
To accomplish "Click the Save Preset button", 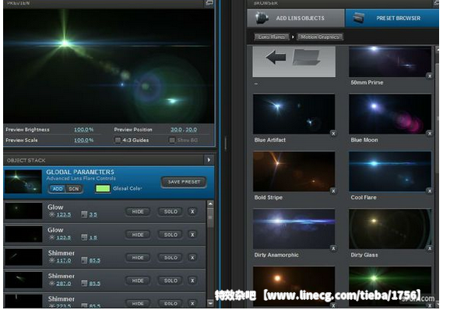I will (184, 182).
